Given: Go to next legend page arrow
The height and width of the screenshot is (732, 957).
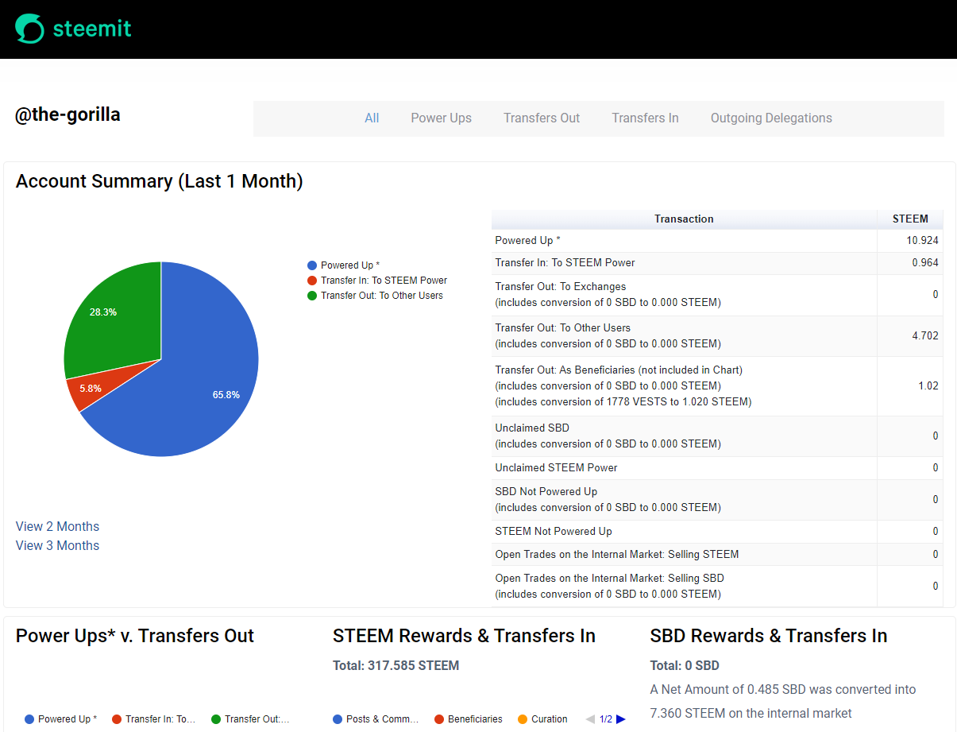Looking at the screenshot, I should (621, 719).
